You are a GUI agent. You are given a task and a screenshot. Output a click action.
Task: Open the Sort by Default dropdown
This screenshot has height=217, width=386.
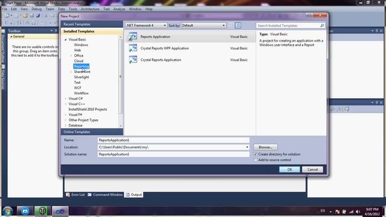tap(204, 25)
